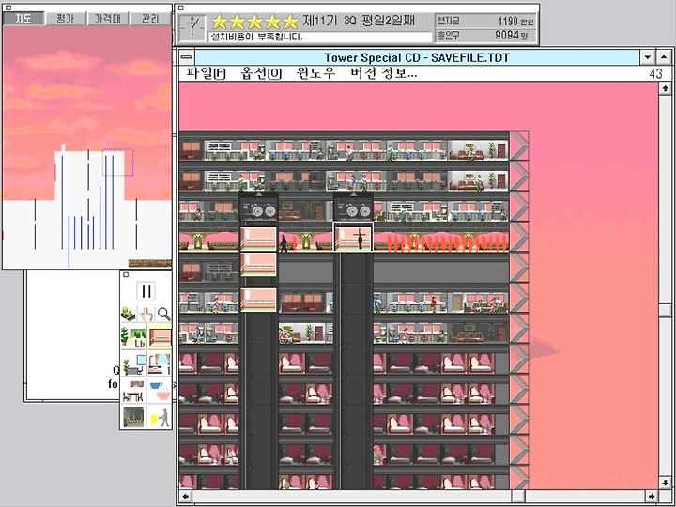The image size is (676, 507).
Task: Open the 옵션(O) menu
Action: pos(261,73)
